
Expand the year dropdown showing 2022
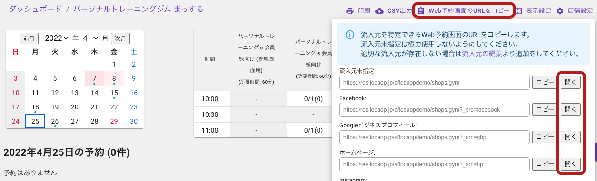click(x=57, y=38)
